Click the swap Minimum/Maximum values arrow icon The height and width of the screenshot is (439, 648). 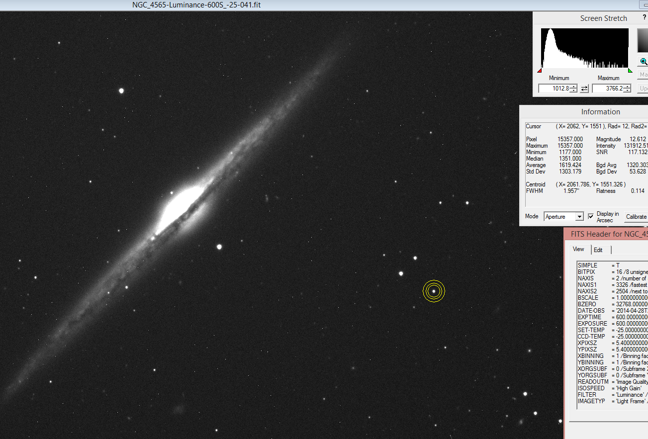(584, 88)
